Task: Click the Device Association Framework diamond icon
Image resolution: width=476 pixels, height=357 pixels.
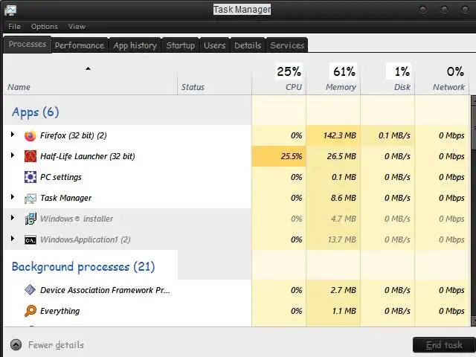Action: coord(30,290)
